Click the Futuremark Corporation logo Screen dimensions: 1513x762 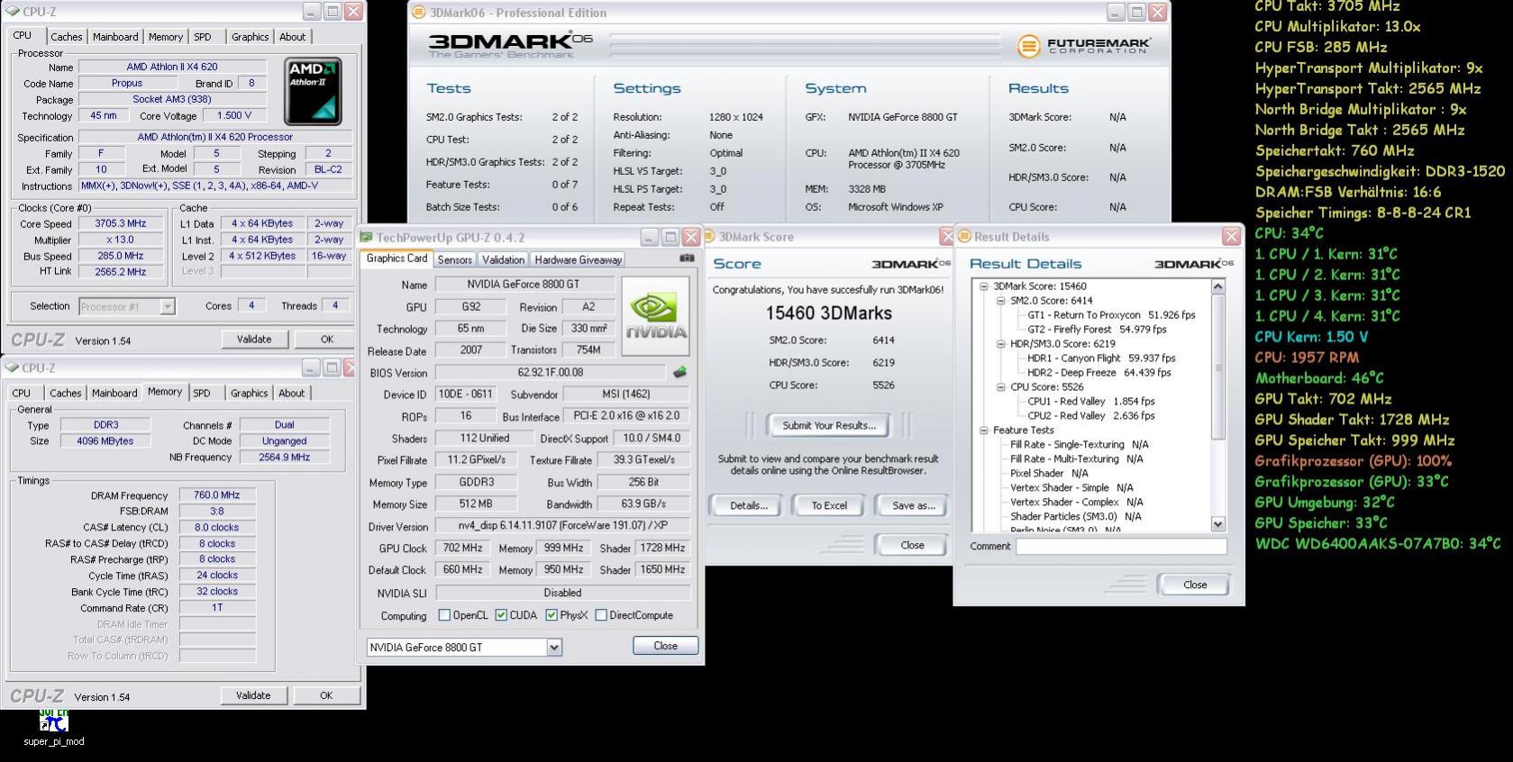click(x=1084, y=45)
